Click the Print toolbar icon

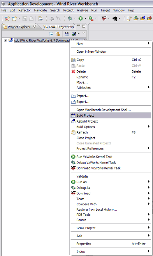(32, 18)
